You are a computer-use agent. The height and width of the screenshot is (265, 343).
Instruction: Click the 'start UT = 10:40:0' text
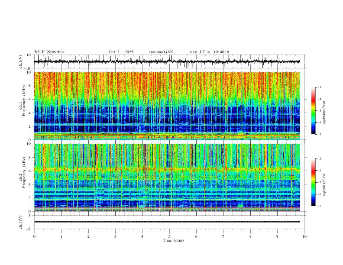pos(209,52)
